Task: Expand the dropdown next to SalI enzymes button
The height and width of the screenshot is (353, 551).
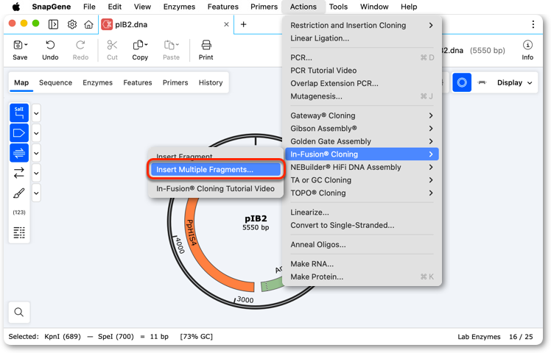Action: (x=36, y=113)
